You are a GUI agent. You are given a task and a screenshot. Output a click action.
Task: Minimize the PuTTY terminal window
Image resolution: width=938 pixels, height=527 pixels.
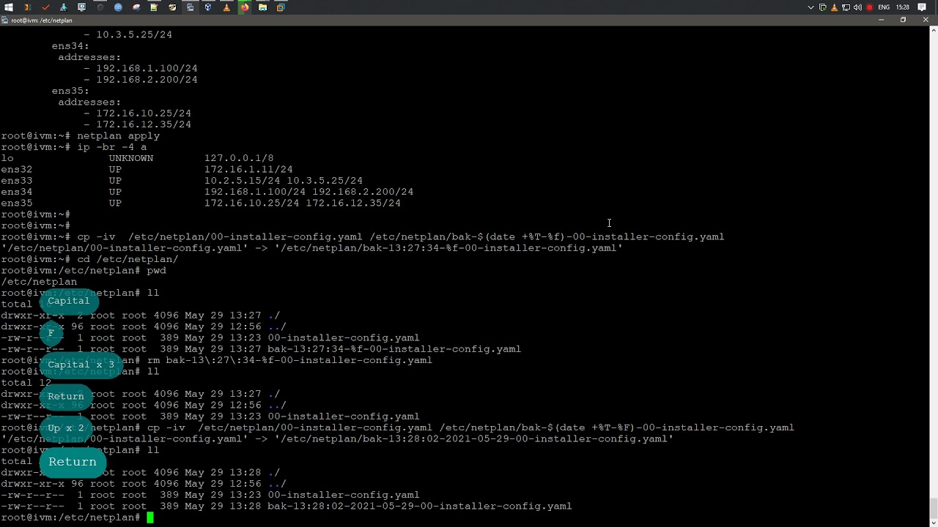click(x=881, y=20)
